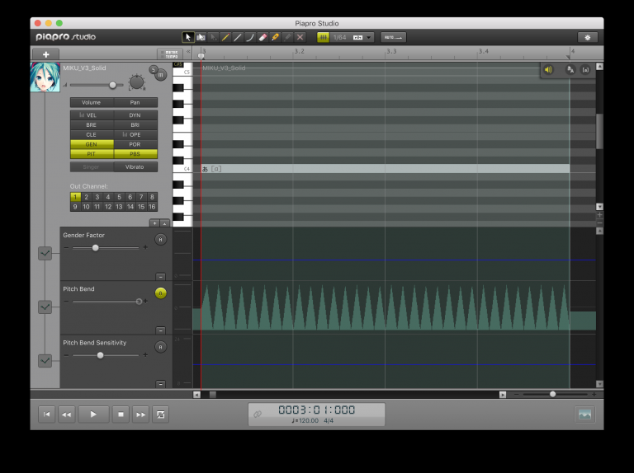Screen dimensions: 634x473
Task: Open the Vibrato tab
Action: pos(135,166)
